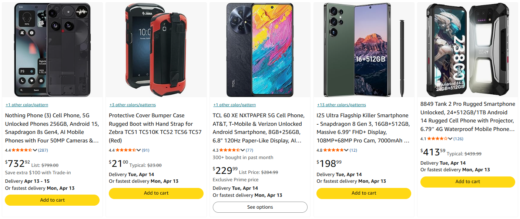Click the Zebra bumper case product image
This screenshot has height=219, width=520.
point(156,50)
